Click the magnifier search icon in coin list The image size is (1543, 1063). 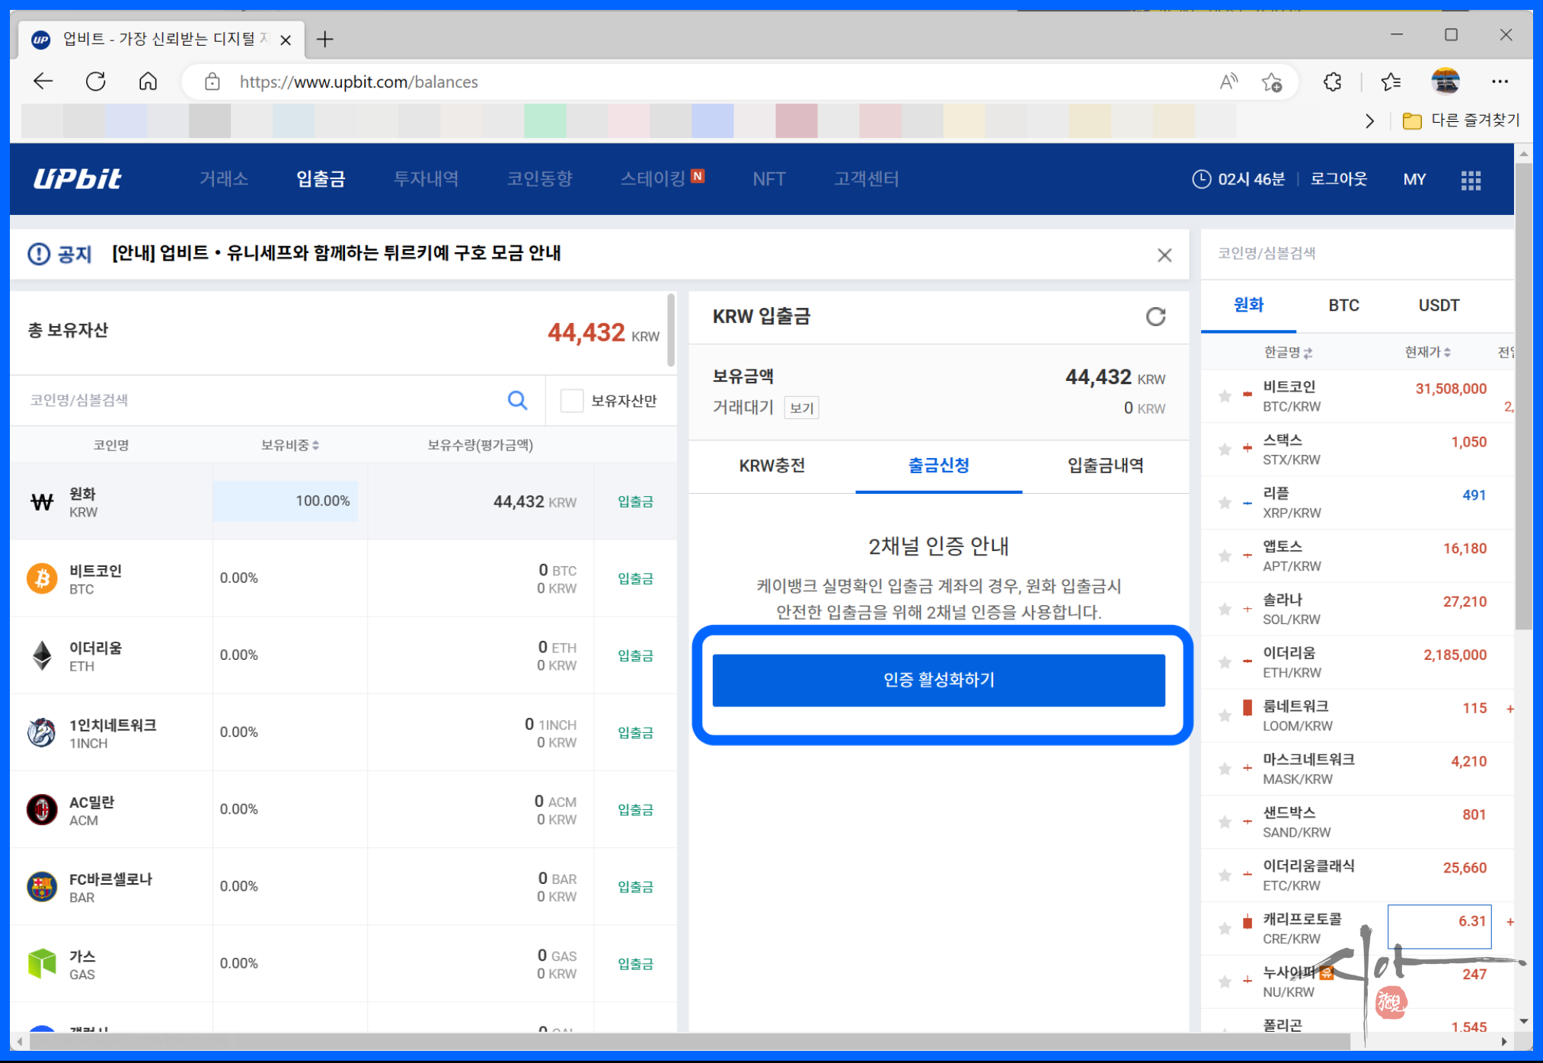point(517,400)
